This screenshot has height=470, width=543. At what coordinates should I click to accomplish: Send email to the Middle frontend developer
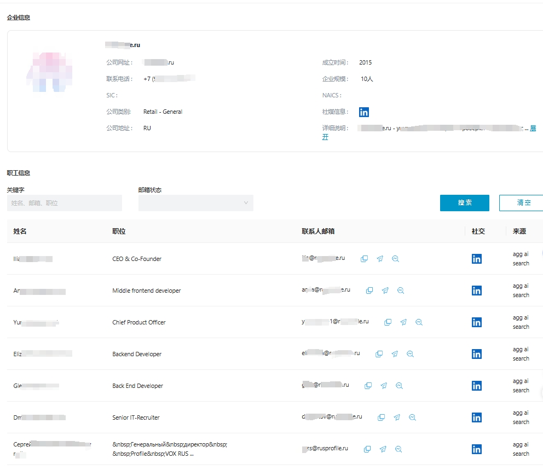coord(385,291)
